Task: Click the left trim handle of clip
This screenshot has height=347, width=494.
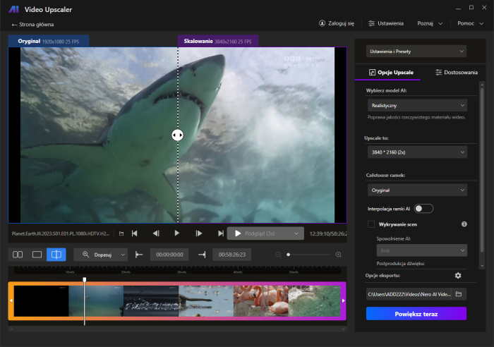Action: click(11, 300)
